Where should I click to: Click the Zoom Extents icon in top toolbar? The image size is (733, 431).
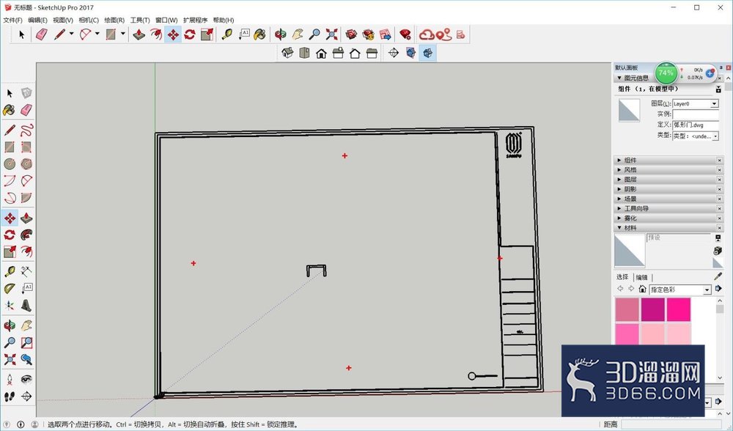click(331, 34)
